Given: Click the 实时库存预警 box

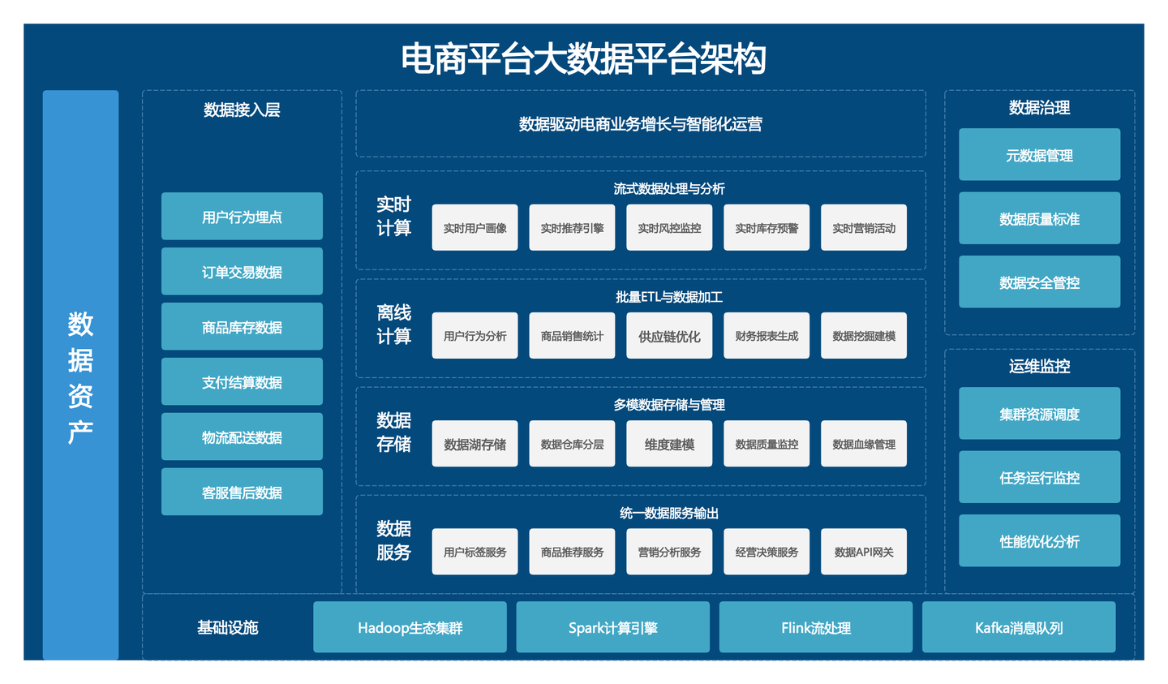Looking at the screenshot, I should (766, 228).
